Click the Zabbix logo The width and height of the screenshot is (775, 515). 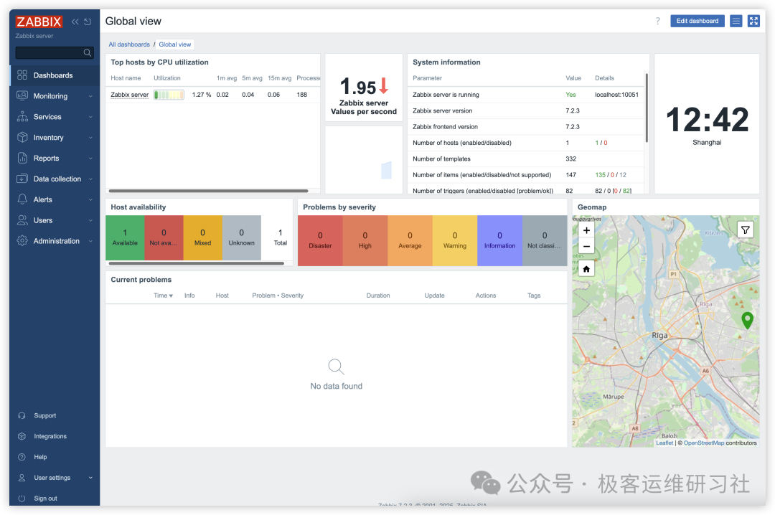(x=39, y=22)
